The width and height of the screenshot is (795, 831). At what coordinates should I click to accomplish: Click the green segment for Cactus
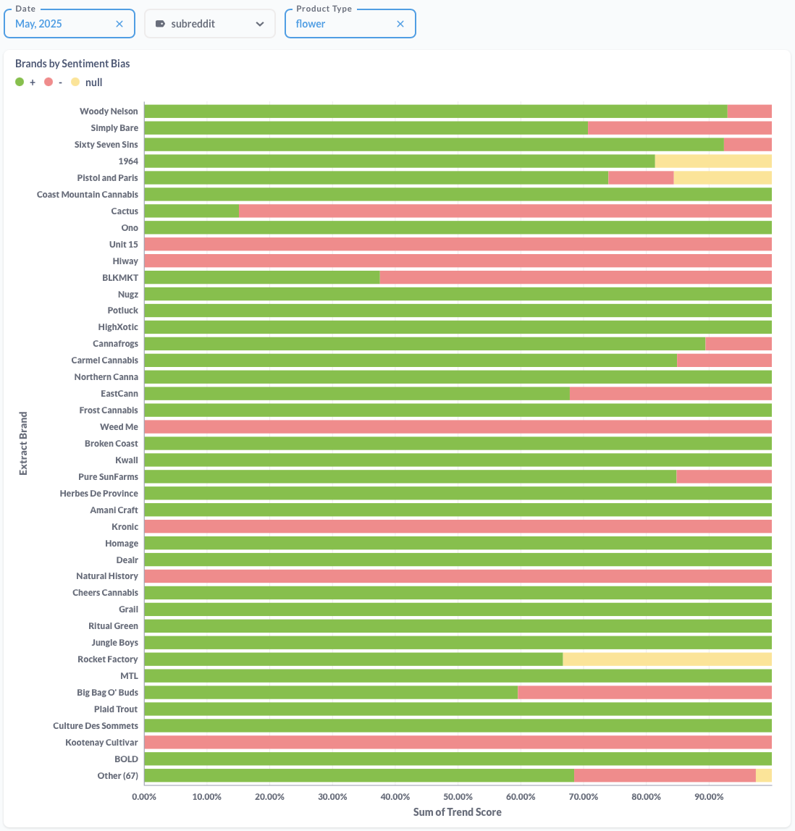(x=192, y=211)
